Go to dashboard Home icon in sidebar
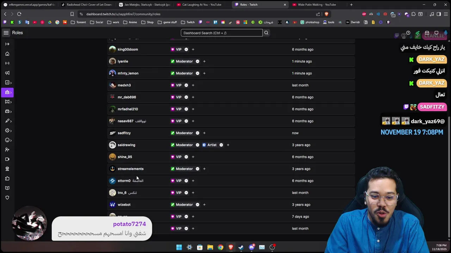The width and height of the screenshot is (451, 253). 7,54
